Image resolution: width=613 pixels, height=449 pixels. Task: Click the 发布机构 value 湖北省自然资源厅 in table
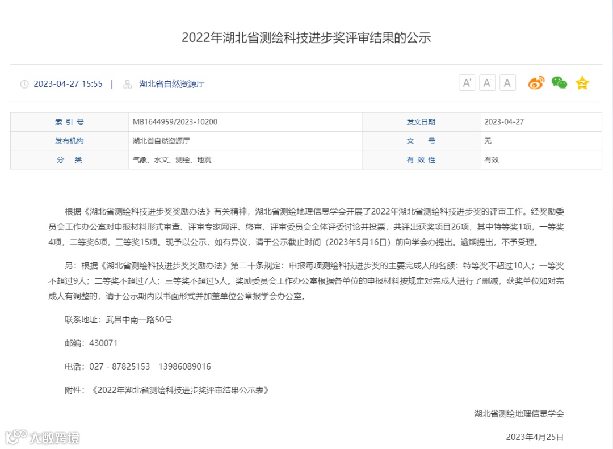pyautogui.click(x=161, y=141)
